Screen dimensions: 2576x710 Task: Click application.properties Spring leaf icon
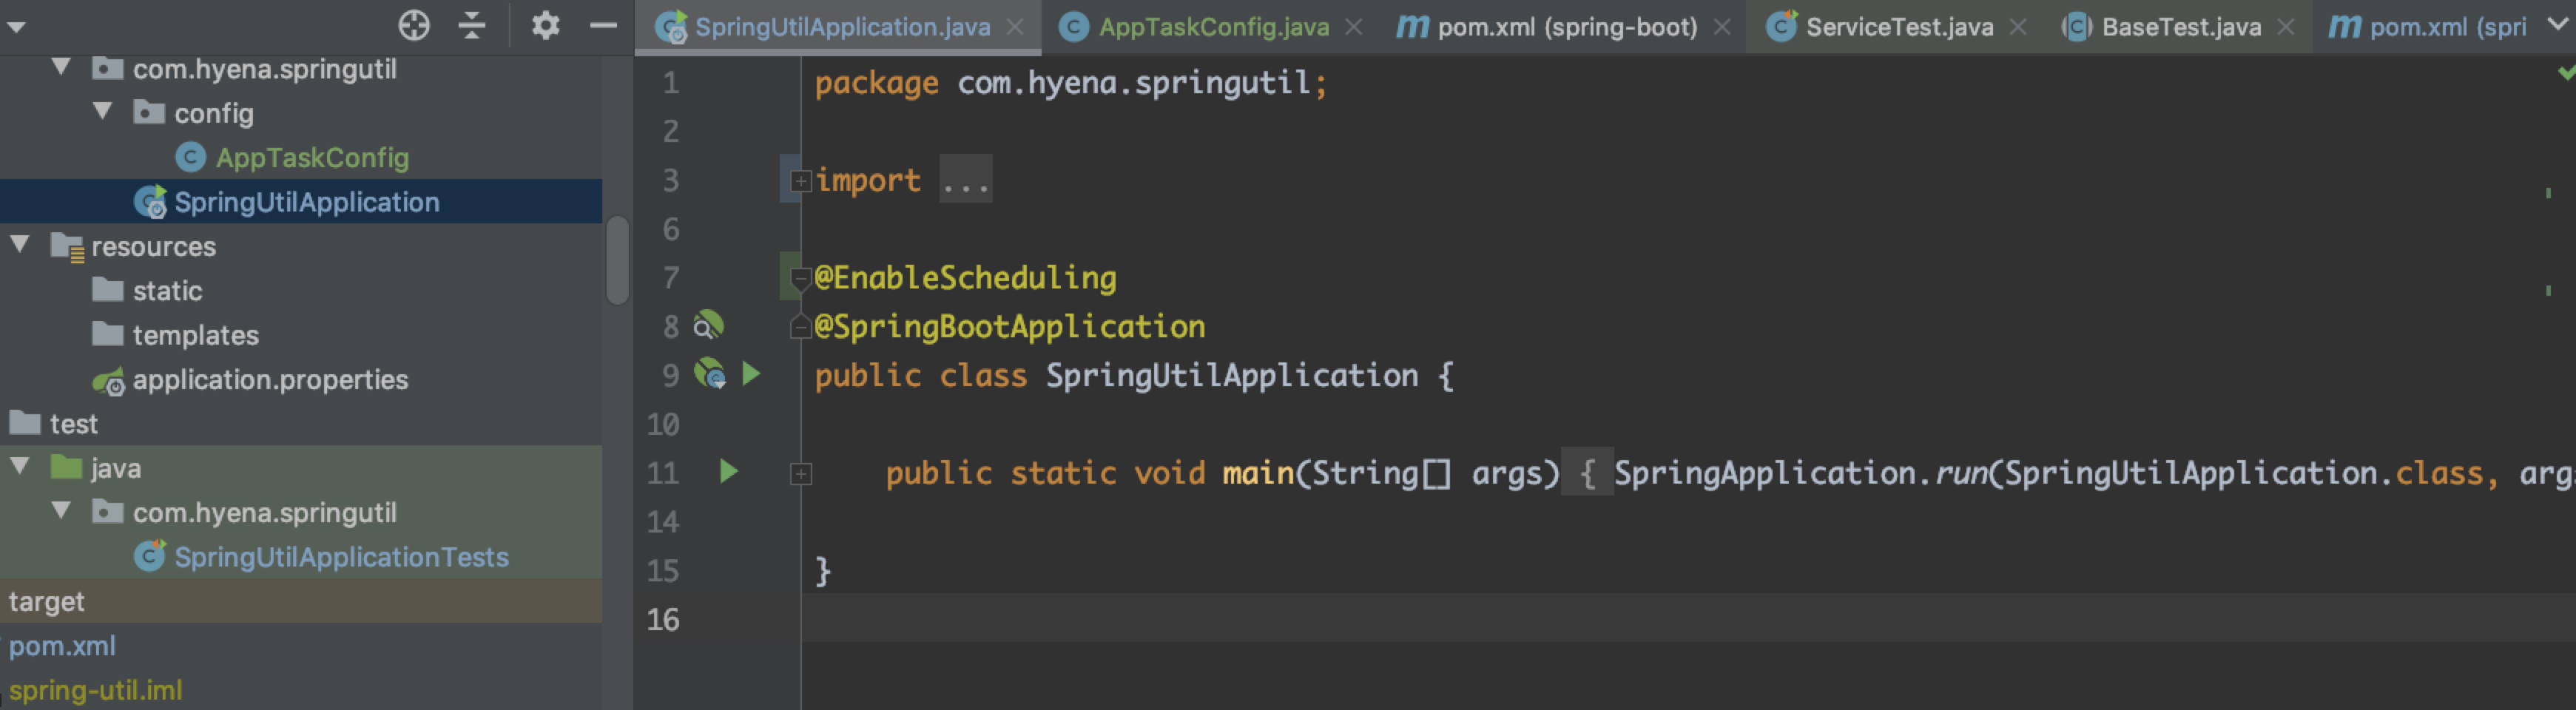108,381
